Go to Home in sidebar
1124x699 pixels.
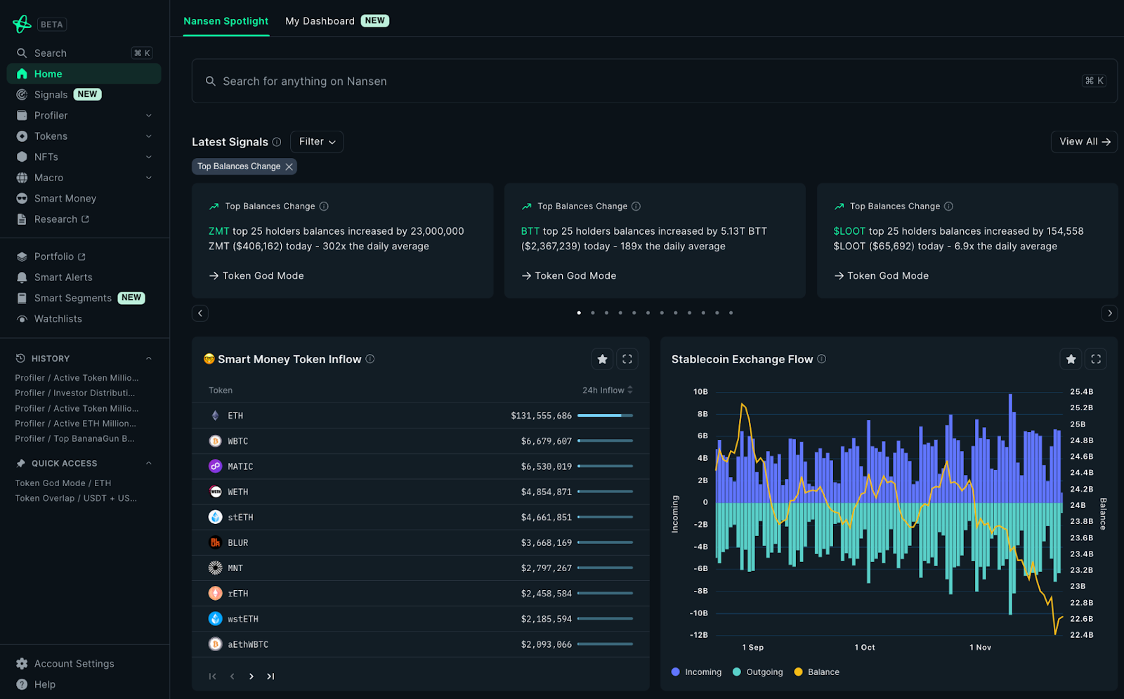(x=84, y=74)
